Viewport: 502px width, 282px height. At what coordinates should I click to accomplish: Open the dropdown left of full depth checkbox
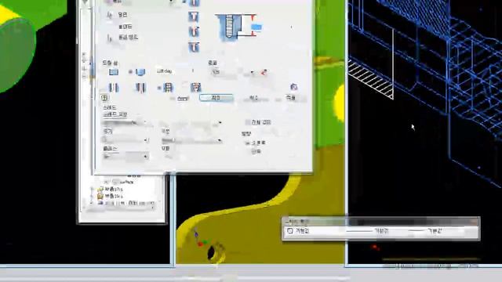[191, 123]
